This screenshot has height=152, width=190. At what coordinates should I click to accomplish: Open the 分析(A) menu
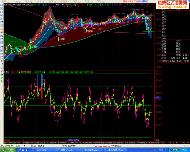41,2
